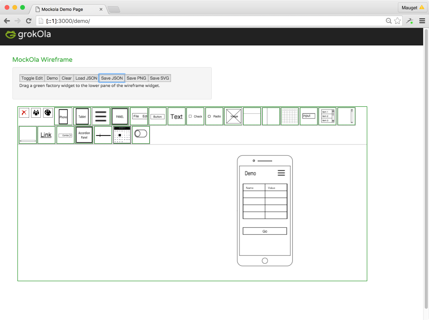
Task: Select the Item list box widget
Action: pos(328,117)
